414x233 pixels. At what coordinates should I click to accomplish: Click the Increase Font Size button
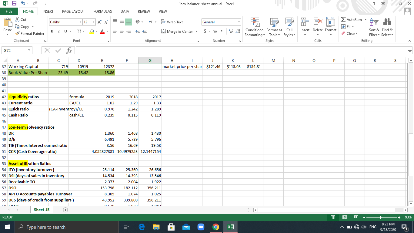pos(99,22)
